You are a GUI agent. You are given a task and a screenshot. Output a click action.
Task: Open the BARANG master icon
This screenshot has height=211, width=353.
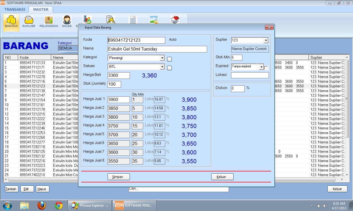tap(11, 23)
